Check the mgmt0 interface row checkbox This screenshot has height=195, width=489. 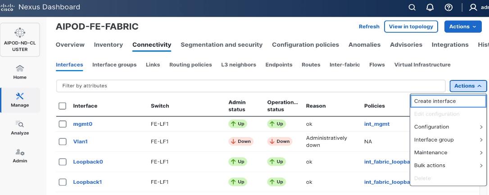tap(63, 124)
